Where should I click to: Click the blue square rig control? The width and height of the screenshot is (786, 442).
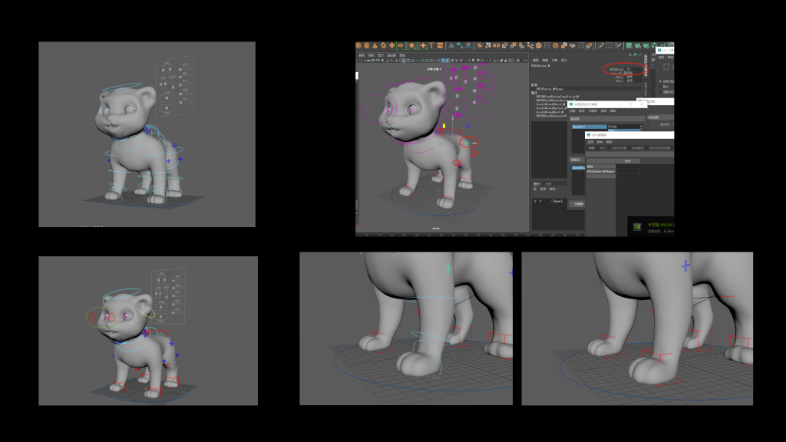pyautogui.click(x=467, y=126)
